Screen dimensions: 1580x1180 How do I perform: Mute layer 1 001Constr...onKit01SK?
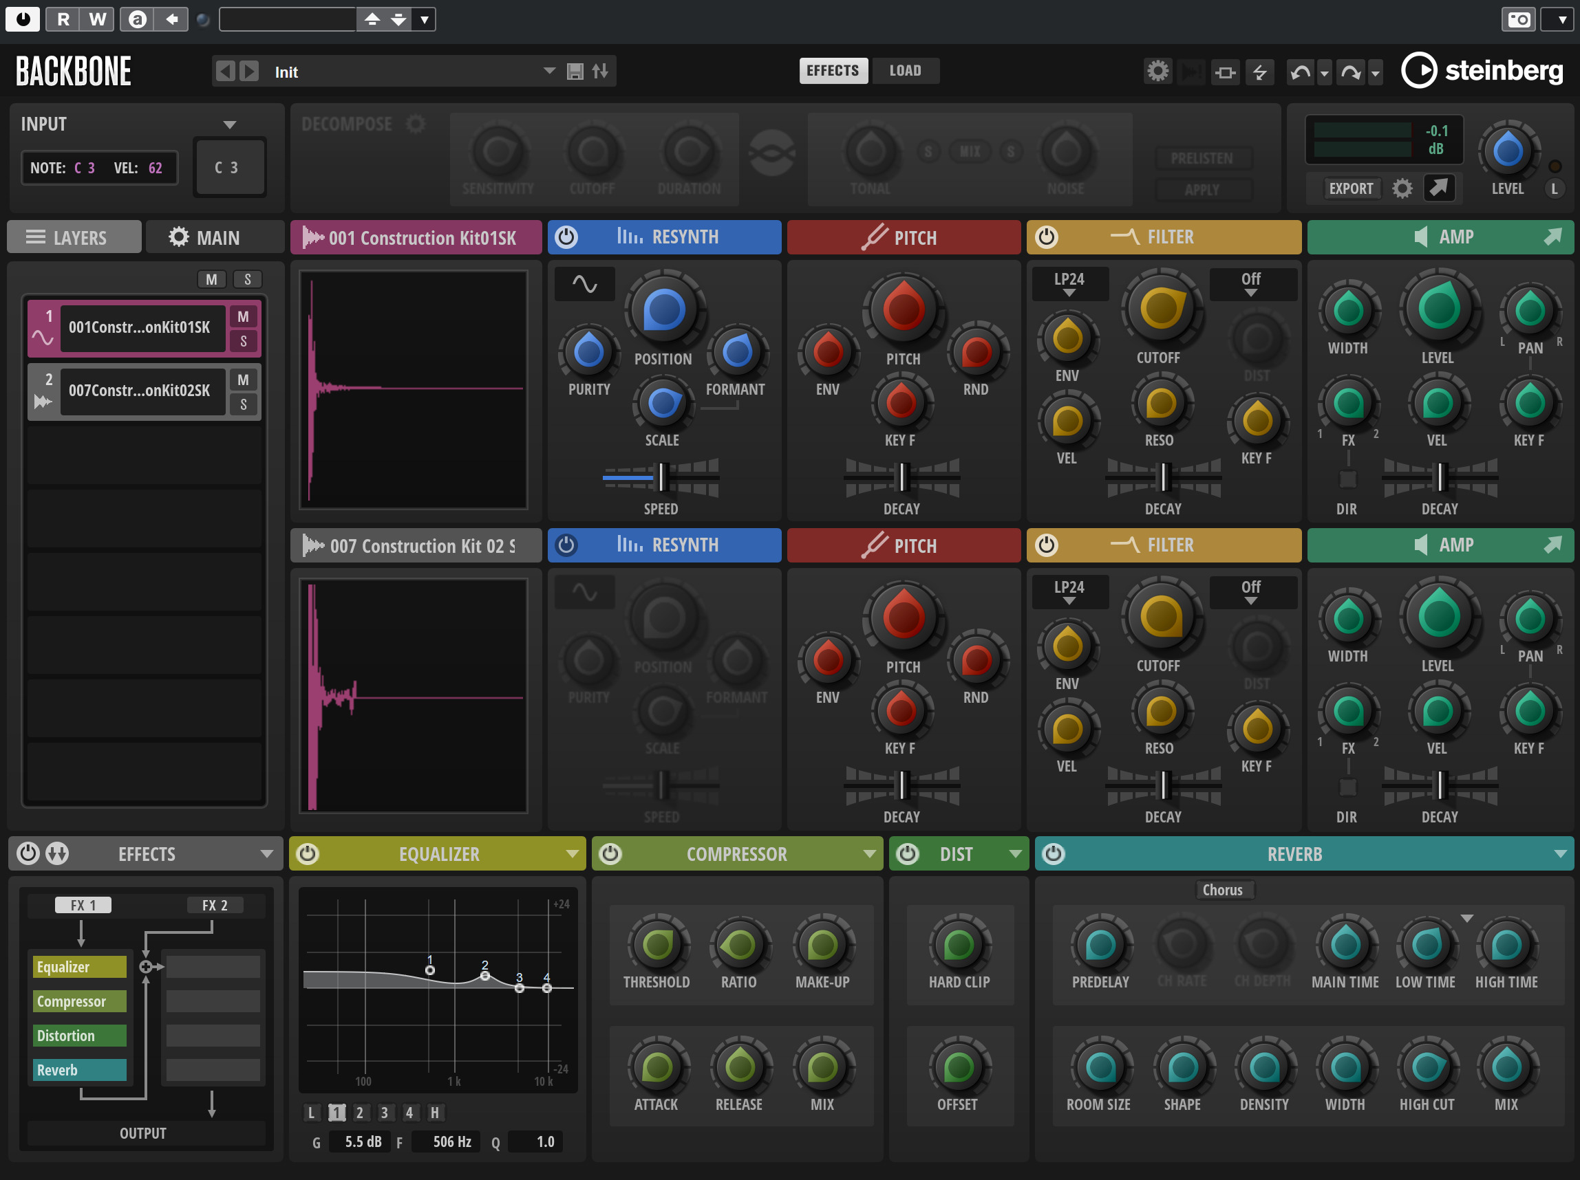point(243,316)
